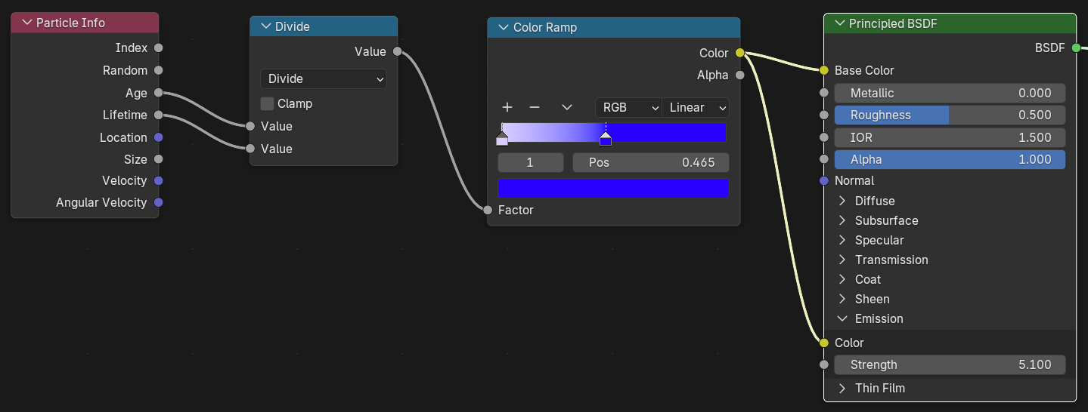This screenshot has height=412, width=1088.
Task: Click the Color Ramp Factor input socket
Action: point(488,210)
